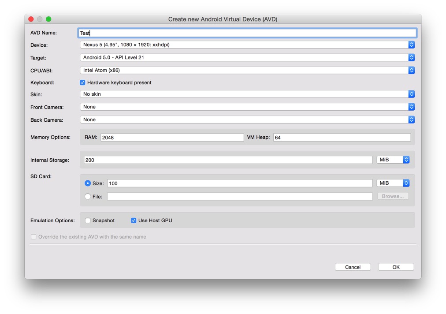The image size is (446, 314).
Task: Open the Device dropdown showing Nexus 5
Action: 247,45
